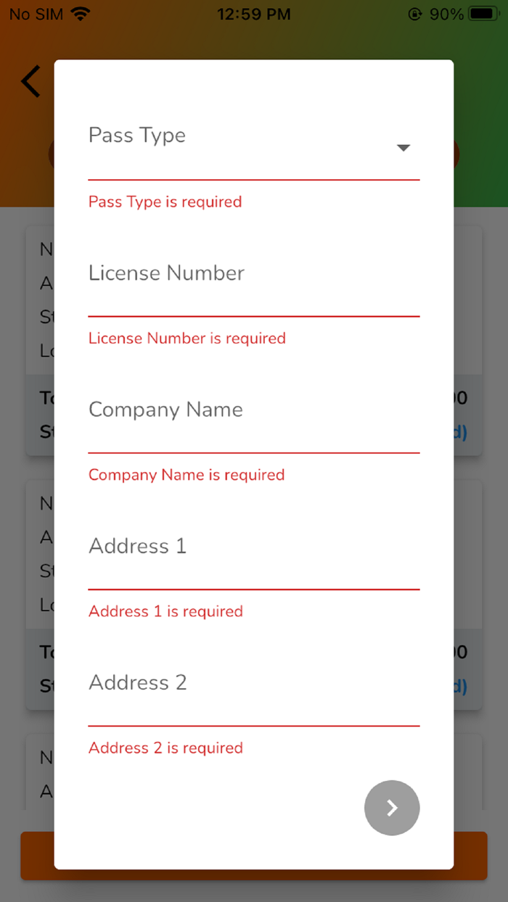Viewport: 508px width, 902px height.
Task: Tap the No SIM carrier label
Action: pos(36,15)
